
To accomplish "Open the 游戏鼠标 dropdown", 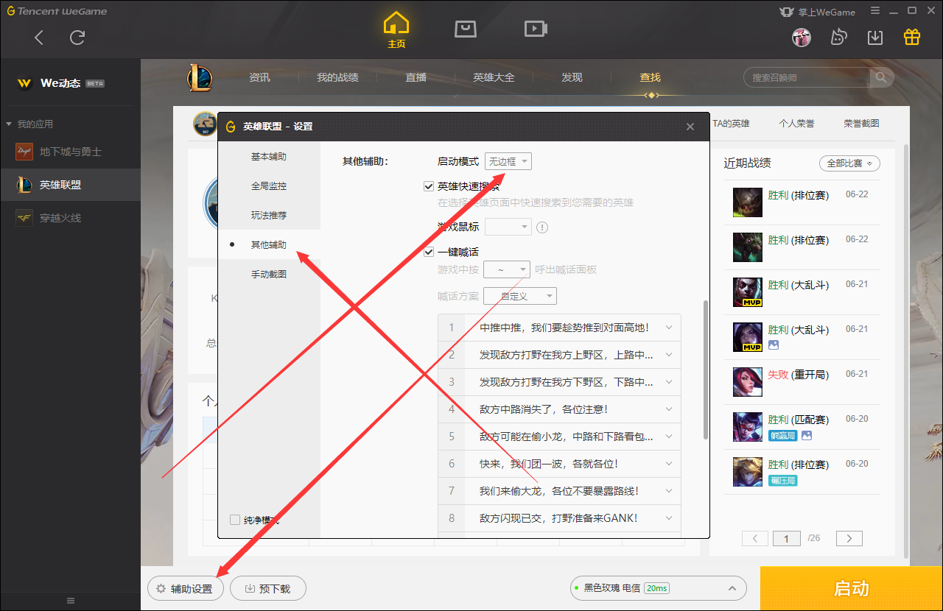I will tap(508, 227).
